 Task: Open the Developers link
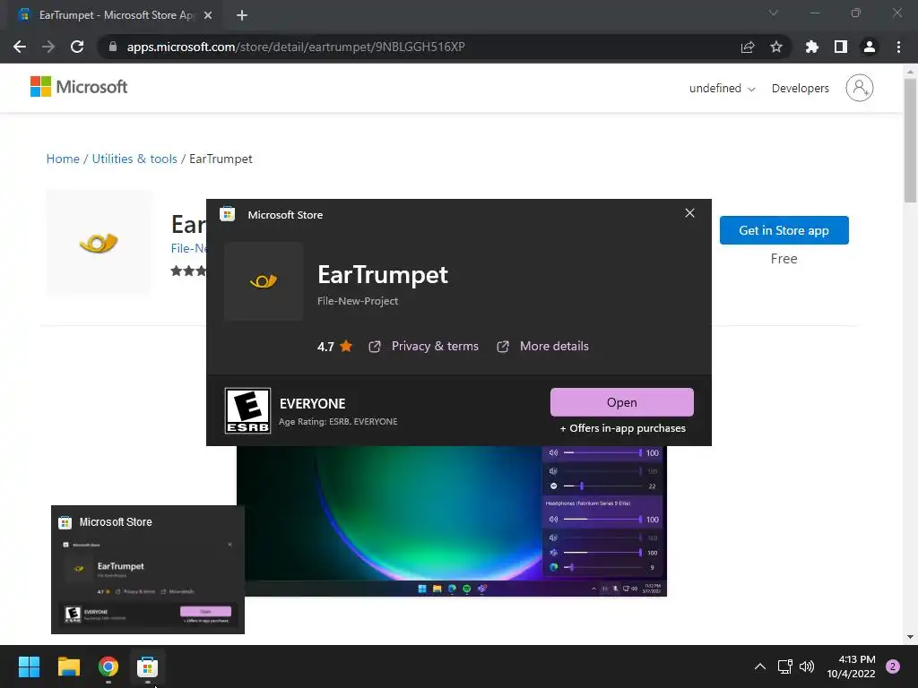tap(801, 89)
